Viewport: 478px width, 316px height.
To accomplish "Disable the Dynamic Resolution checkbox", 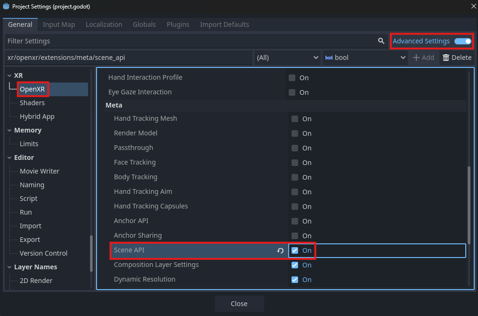I will (294, 280).
